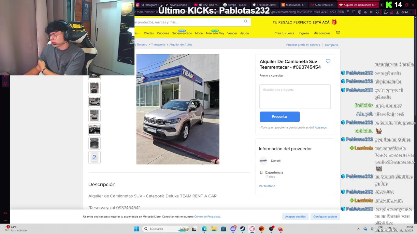The image size is (417, 234).
Task: Launch Microsoft Edge from taskbar
Action: pyautogui.click(x=204, y=229)
